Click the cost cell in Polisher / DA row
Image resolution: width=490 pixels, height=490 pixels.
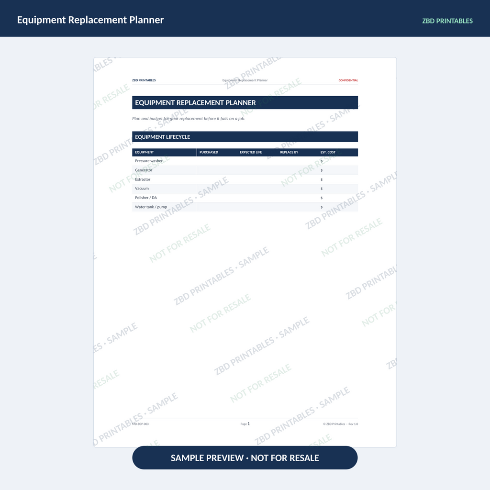pos(338,198)
